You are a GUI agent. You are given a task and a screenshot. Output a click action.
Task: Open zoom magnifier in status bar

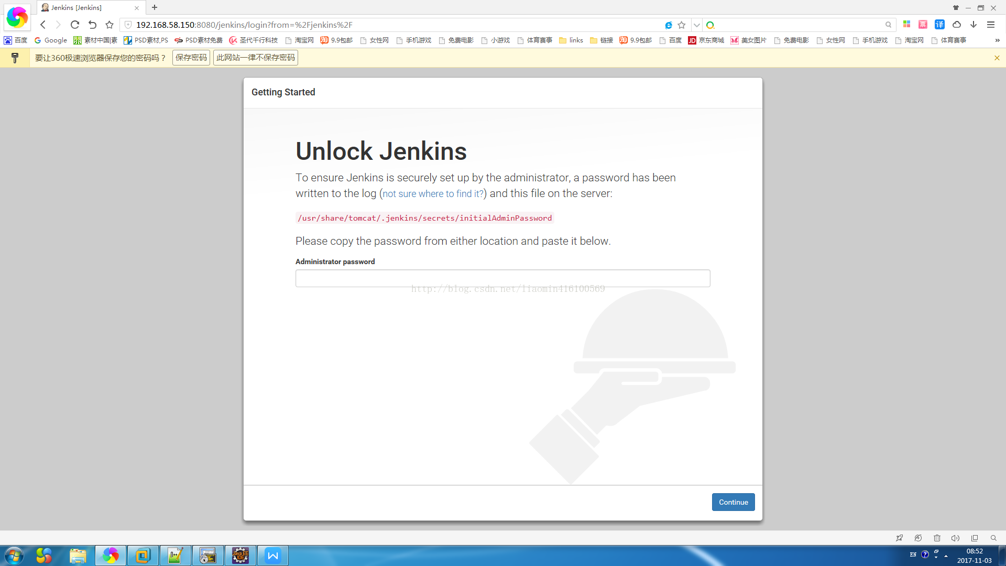click(993, 538)
